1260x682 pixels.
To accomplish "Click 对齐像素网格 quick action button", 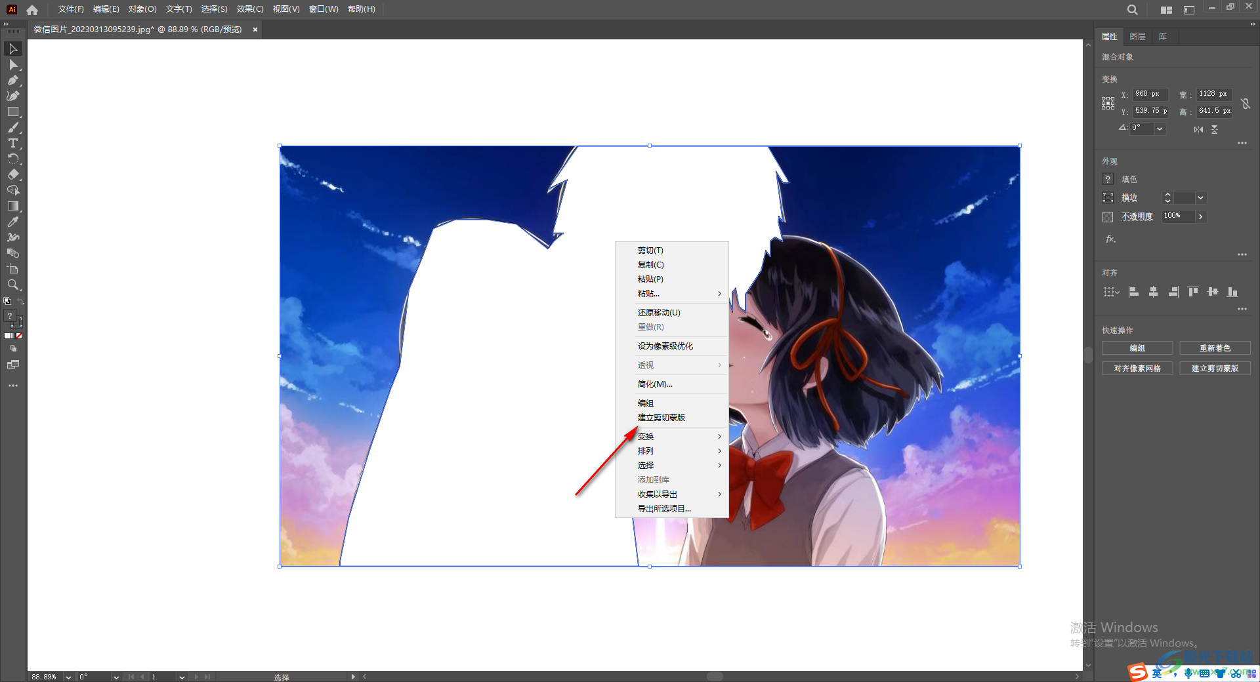I will (x=1137, y=369).
